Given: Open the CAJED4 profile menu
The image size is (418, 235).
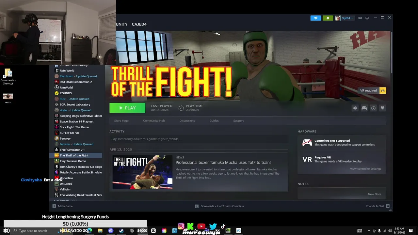Looking at the screenshot, I should (139, 24).
